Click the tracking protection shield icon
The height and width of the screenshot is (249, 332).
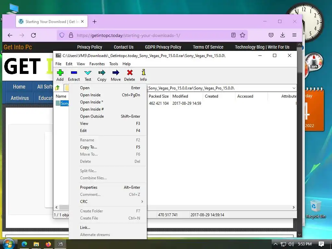62,35
